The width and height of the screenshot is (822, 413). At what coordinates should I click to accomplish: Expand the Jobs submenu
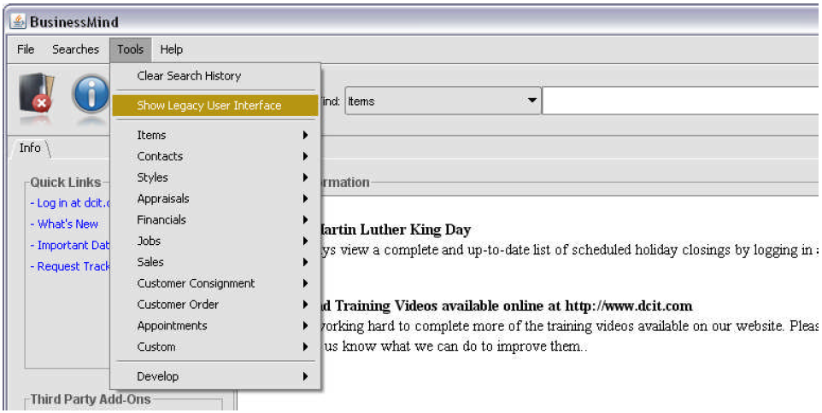click(x=215, y=241)
